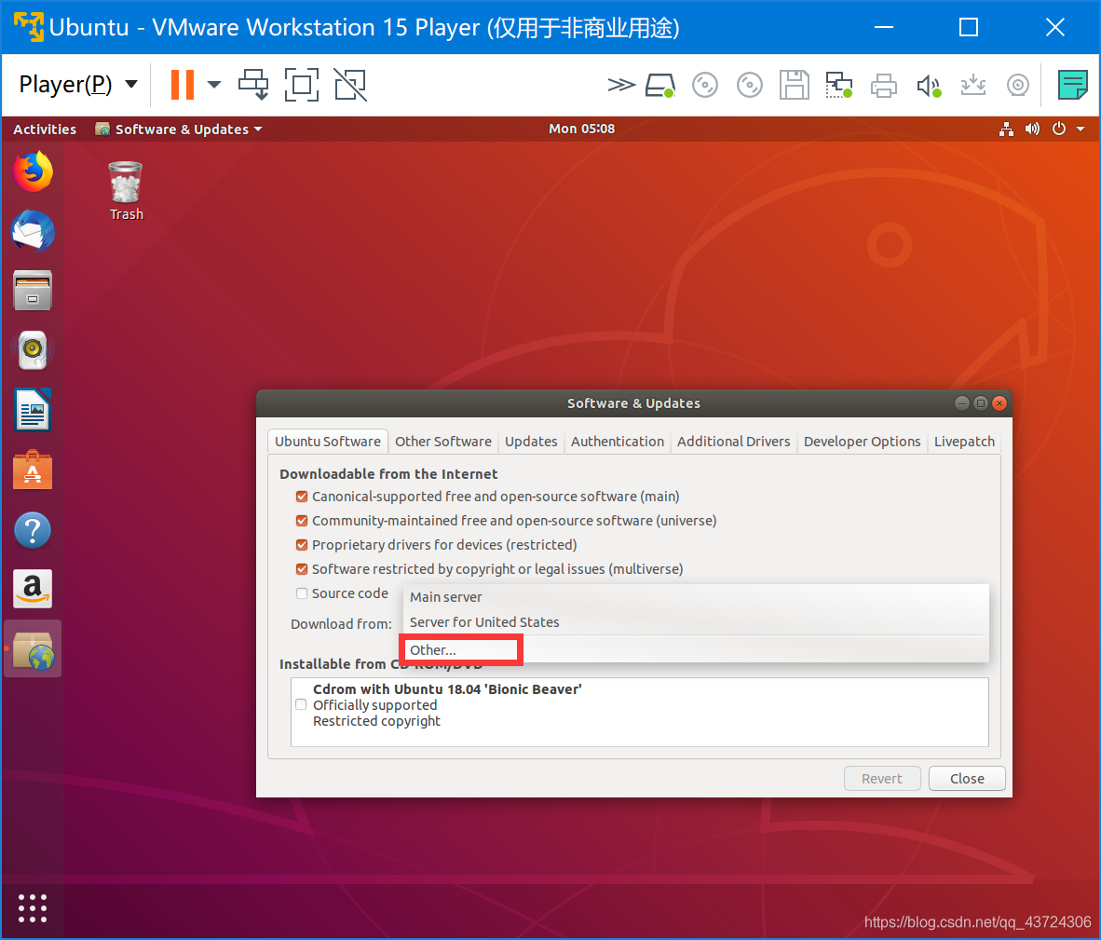Open Activities overview
Screen dimensions: 1101x940
point(44,129)
